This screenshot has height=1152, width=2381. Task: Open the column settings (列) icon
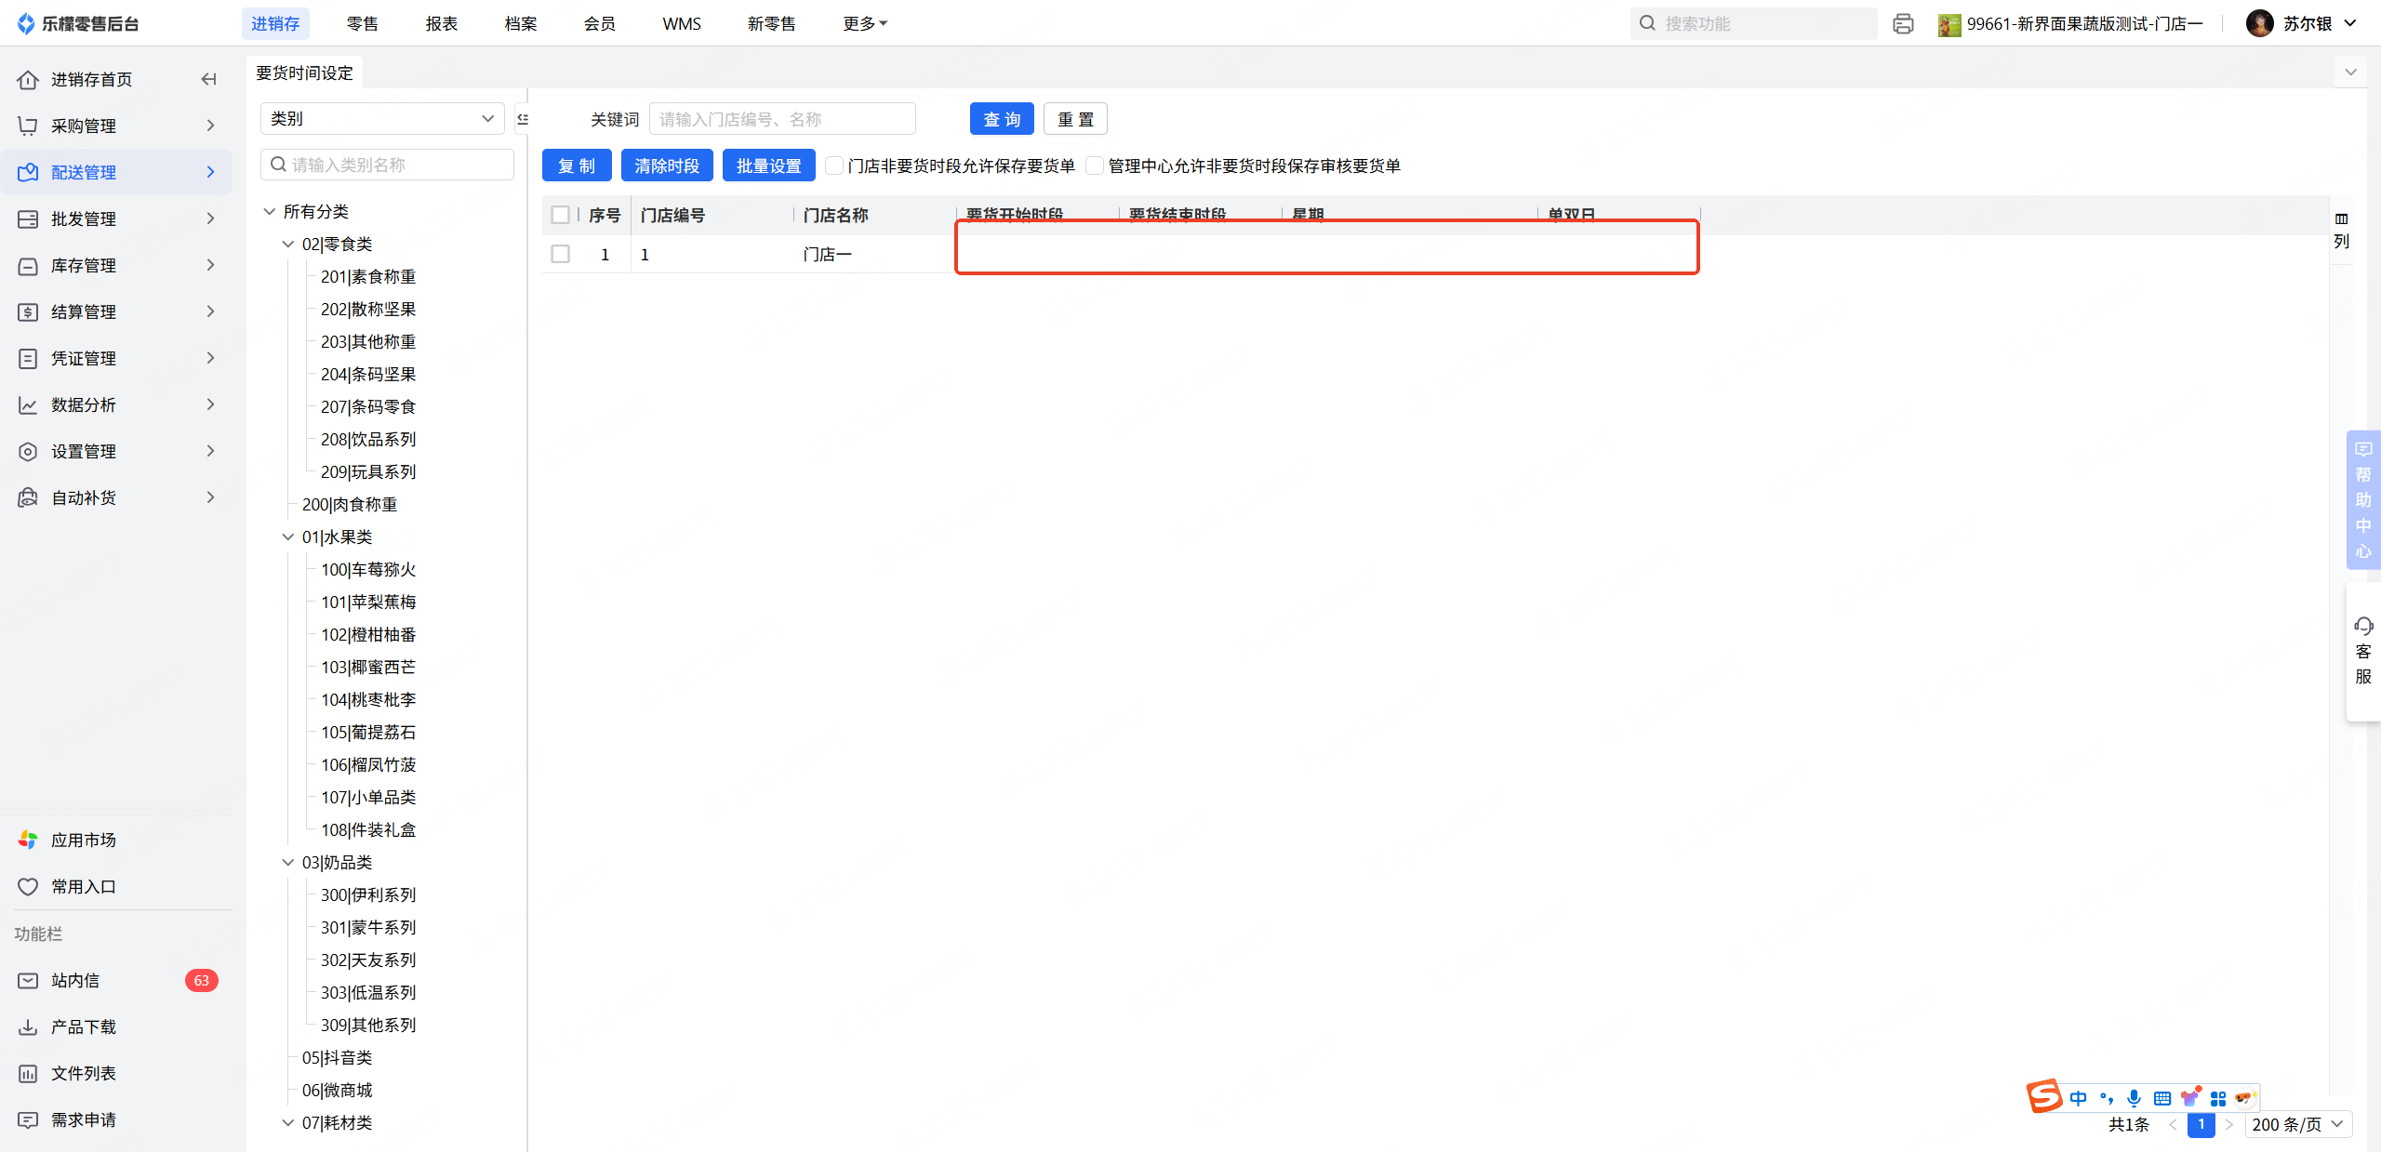[x=2341, y=229]
